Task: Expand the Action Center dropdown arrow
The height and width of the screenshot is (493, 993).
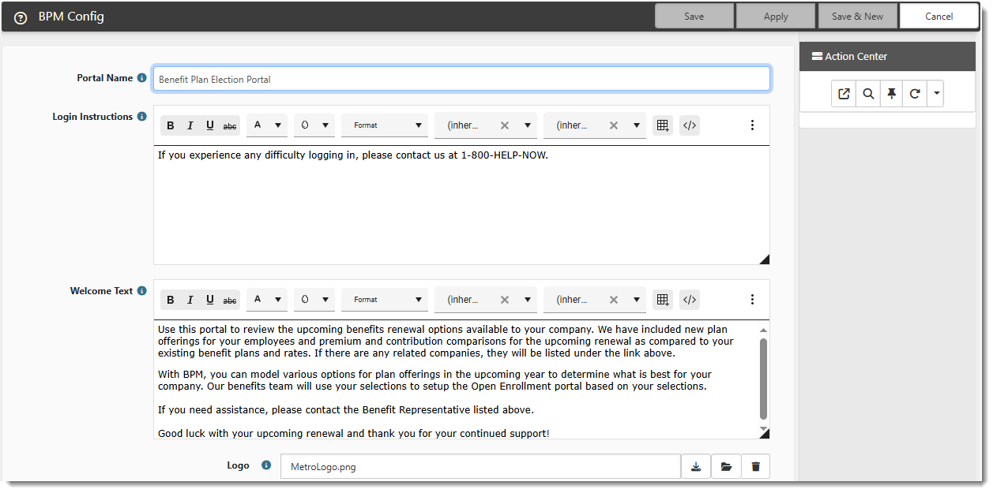Action: point(936,94)
